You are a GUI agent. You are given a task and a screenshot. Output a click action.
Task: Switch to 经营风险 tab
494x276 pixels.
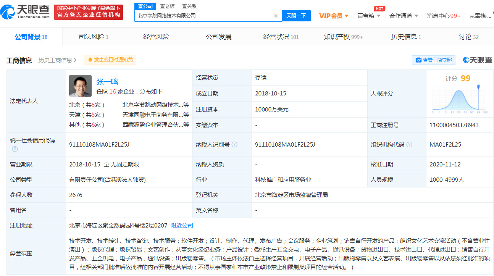[x=156, y=37]
